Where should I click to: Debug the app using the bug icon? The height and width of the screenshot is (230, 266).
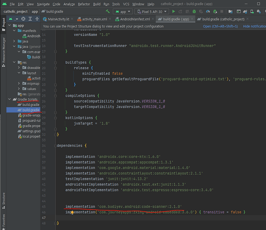(x=194, y=11)
